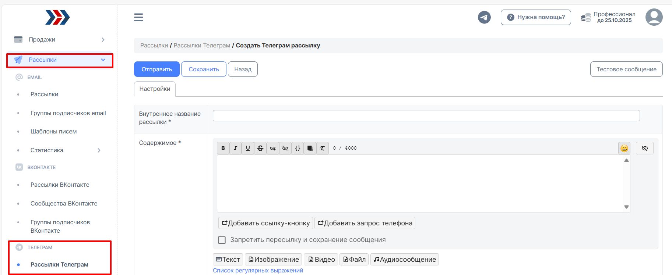This screenshot has width=672, height=275.
Task: Click the ВКонтакте section icon
Action: (19, 167)
